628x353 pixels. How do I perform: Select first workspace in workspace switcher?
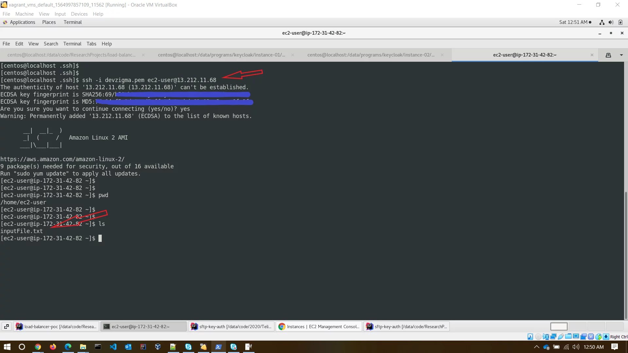tap(559, 327)
